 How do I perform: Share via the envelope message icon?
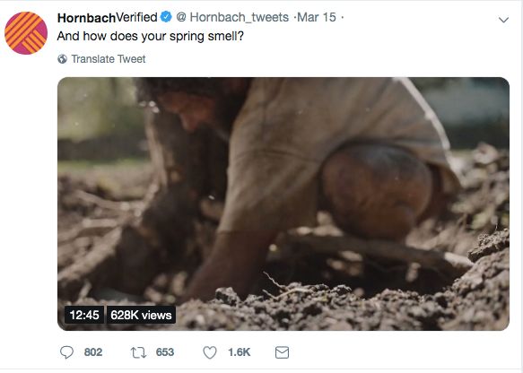click(282, 352)
